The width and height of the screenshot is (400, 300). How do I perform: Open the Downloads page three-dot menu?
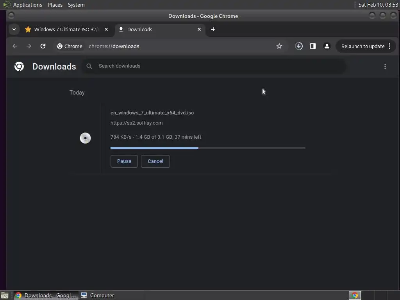pyautogui.click(x=385, y=66)
